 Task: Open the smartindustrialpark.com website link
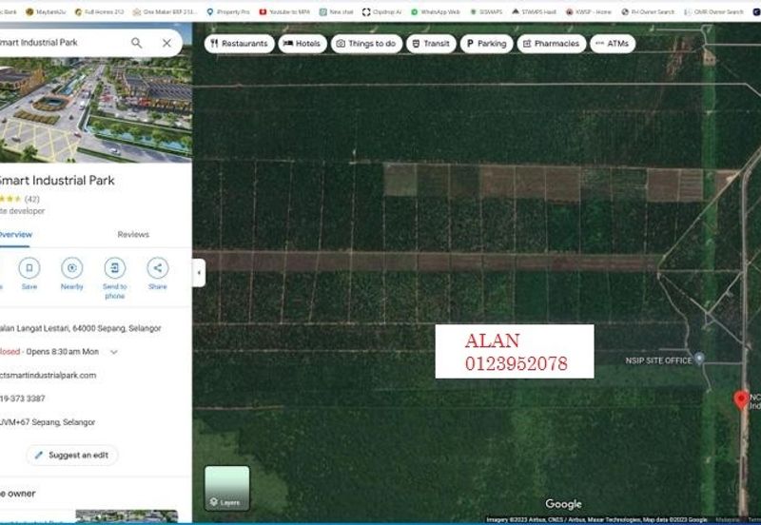(x=49, y=375)
